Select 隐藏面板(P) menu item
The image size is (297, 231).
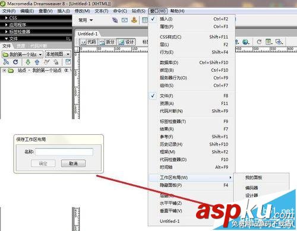[191, 185]
